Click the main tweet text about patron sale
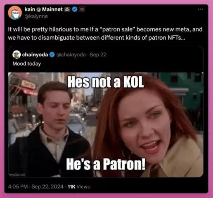Screen dimensions: 213x198 (105, 33)
